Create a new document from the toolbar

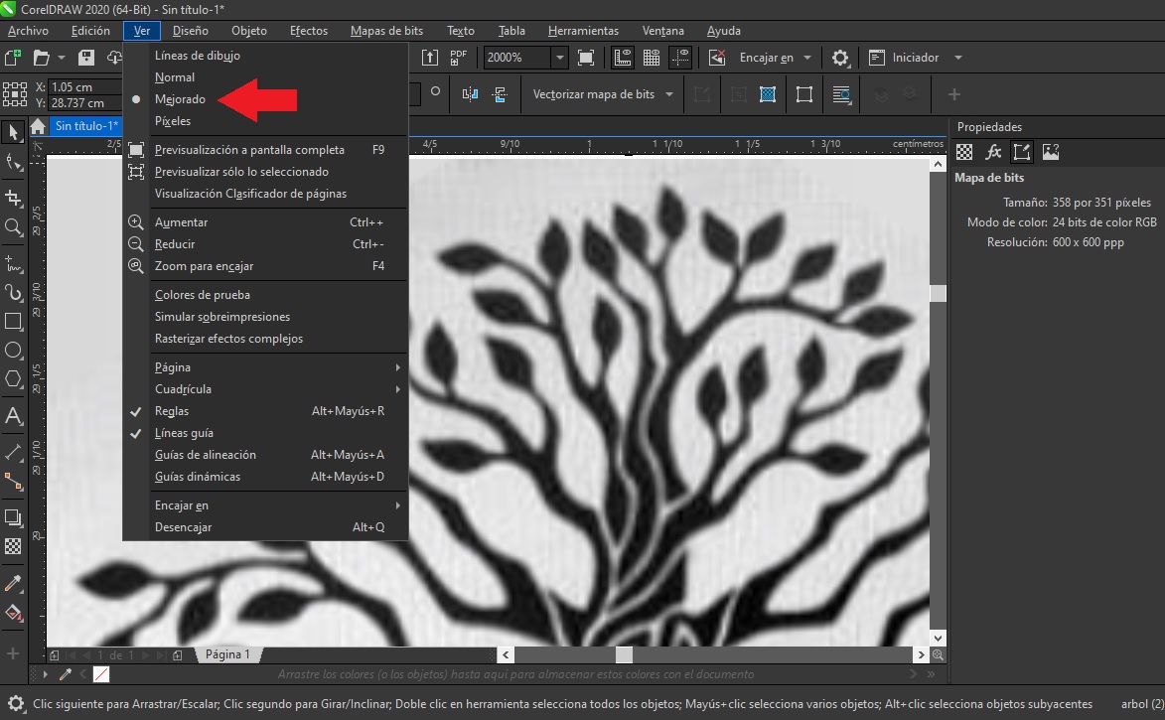click(13, 58)
